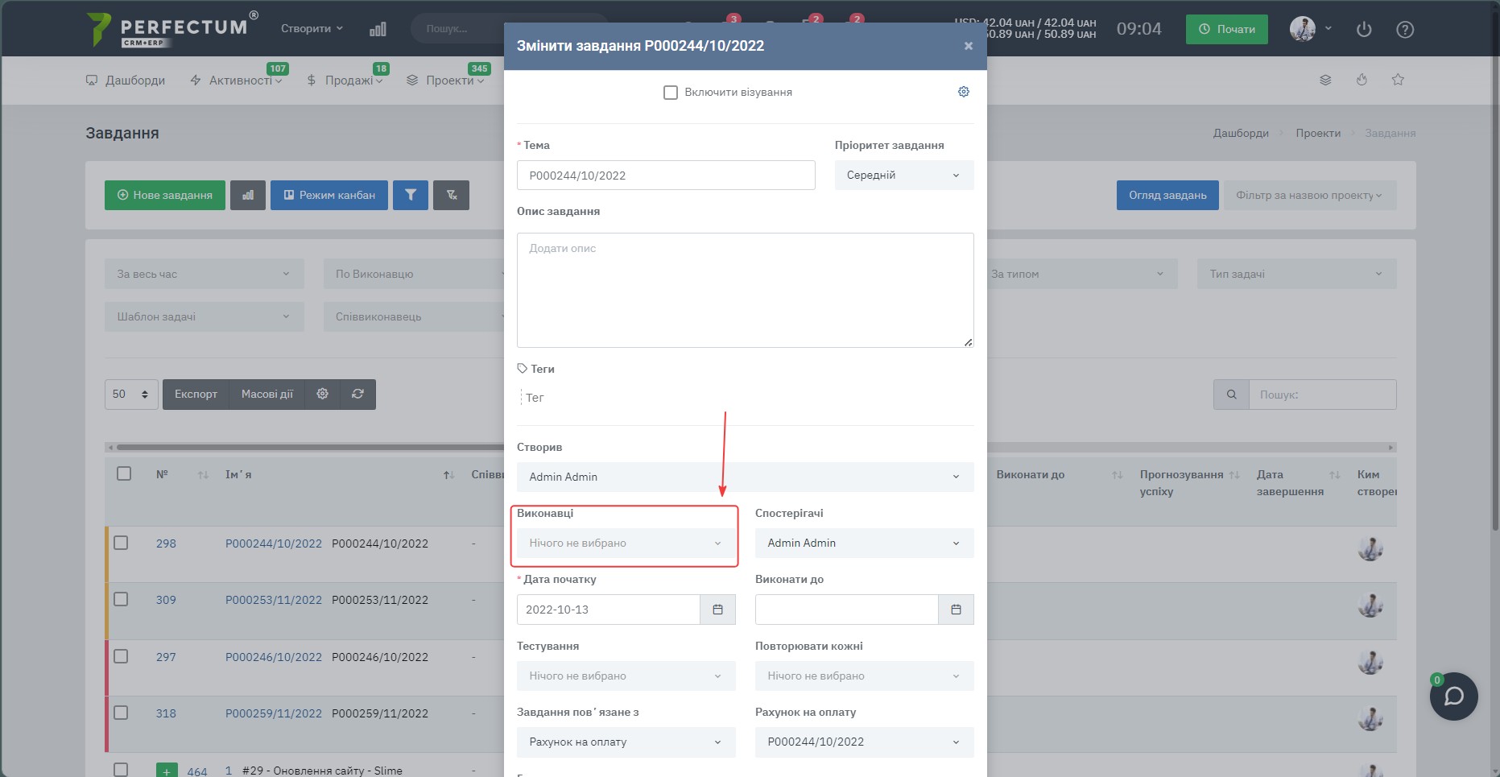This screenshot has height=777, width=1500.
Task: Check the checkbox for row 464
Action: tap(121, 770)
